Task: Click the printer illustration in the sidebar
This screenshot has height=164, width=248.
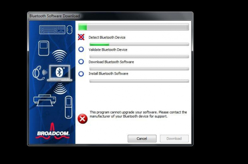Action: [45, 101]
